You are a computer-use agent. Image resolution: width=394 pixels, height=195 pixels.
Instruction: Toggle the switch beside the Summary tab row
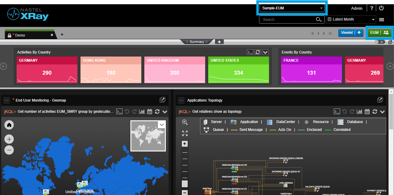[379, 42]
